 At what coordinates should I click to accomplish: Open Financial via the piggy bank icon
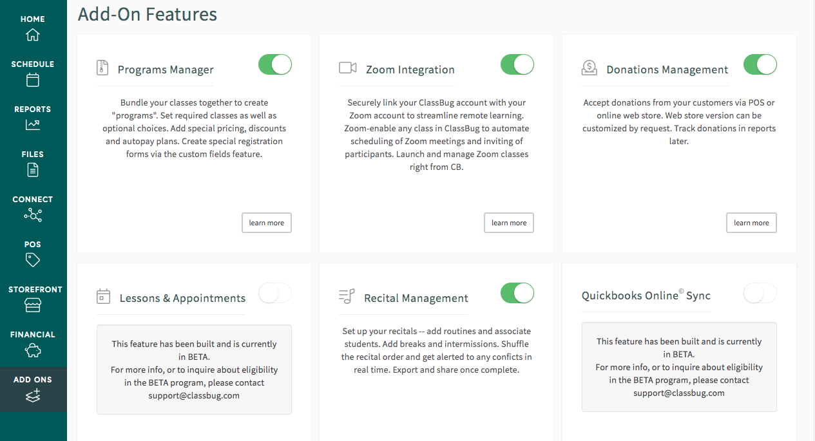(x=33, y=350)
